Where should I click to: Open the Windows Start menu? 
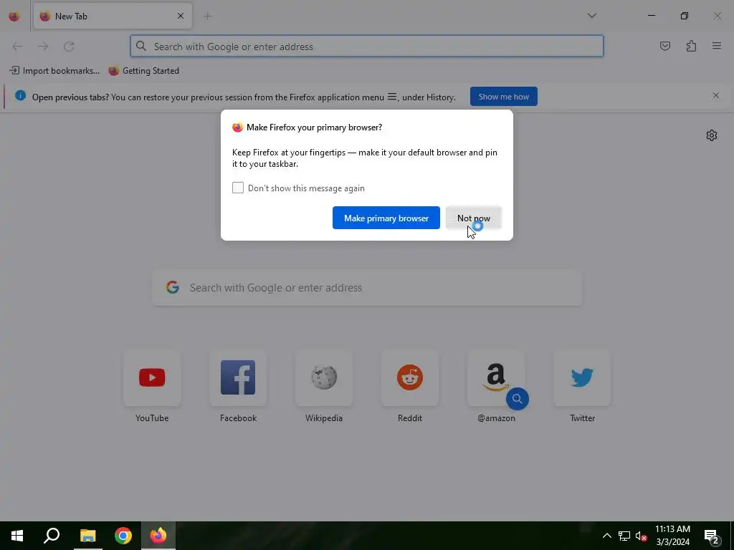point(17,536)
